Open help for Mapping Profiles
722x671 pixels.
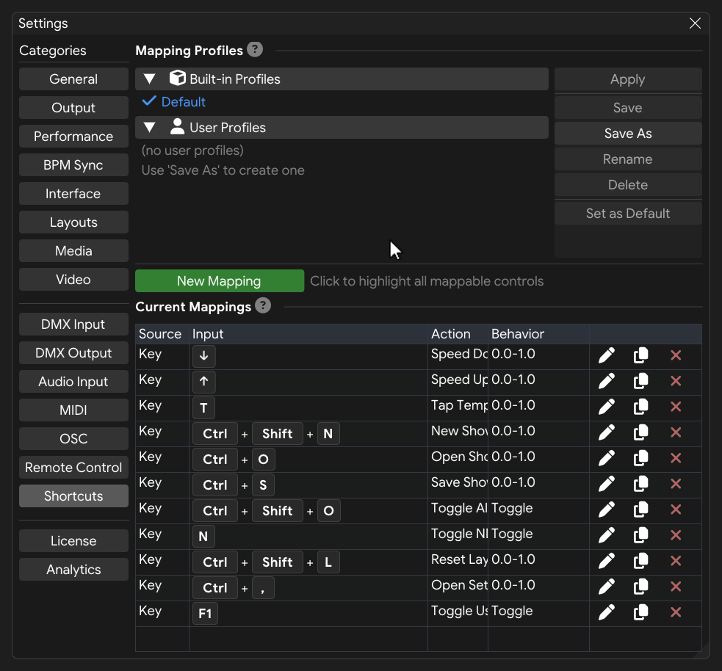tap(255, 49)
